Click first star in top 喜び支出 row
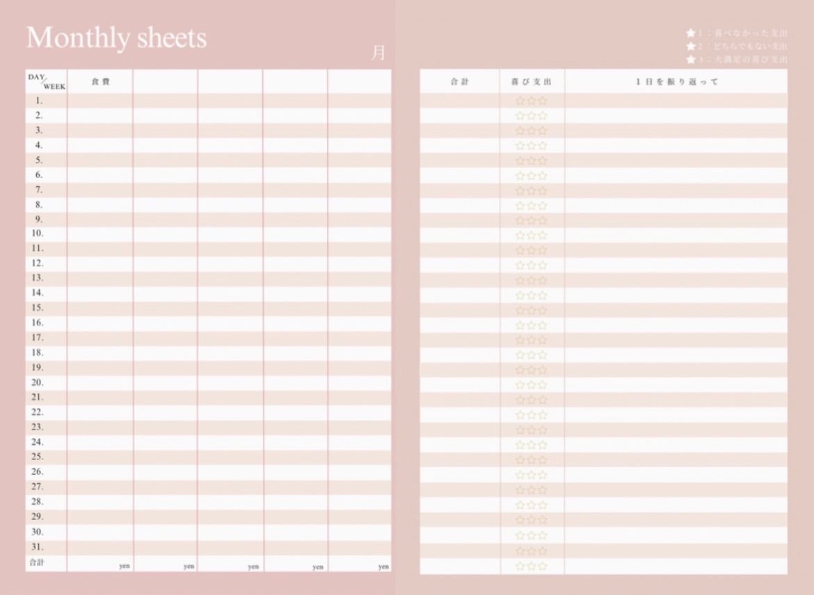Viewport: 814px width, 595px height. coord(520,101)
